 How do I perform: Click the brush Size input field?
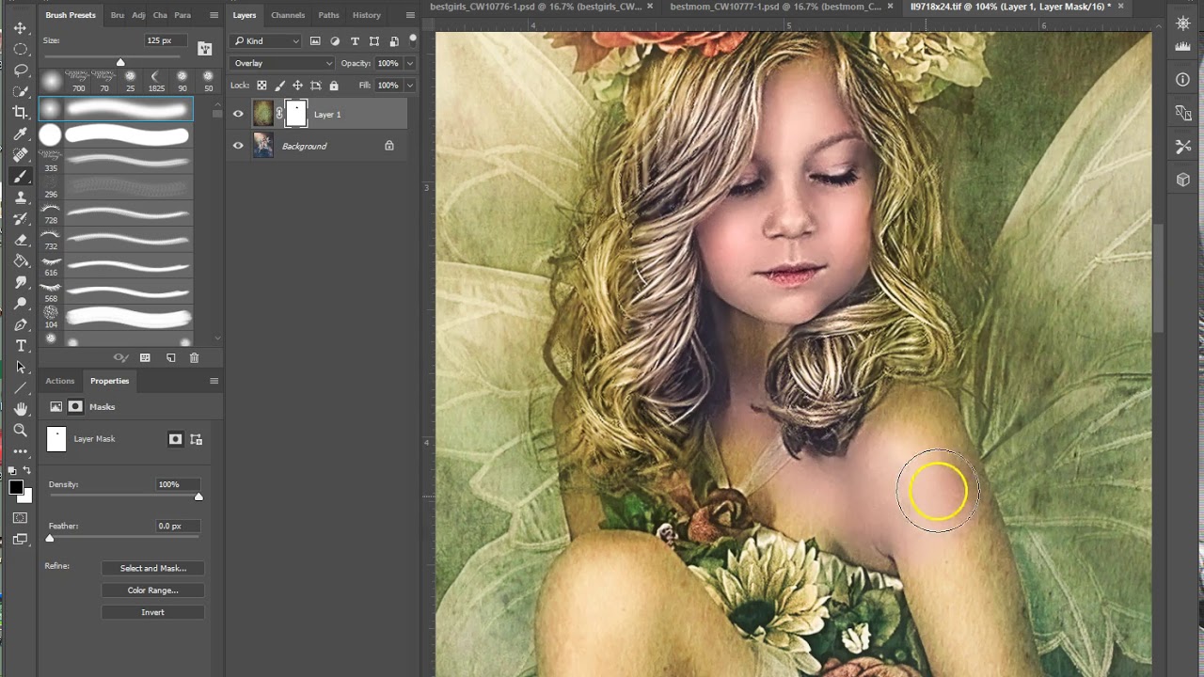click(165, 40)
